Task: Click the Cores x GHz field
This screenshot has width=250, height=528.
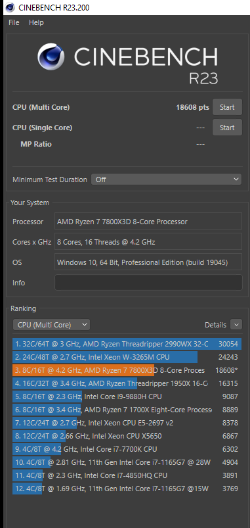Action: [x=148, y=242]
